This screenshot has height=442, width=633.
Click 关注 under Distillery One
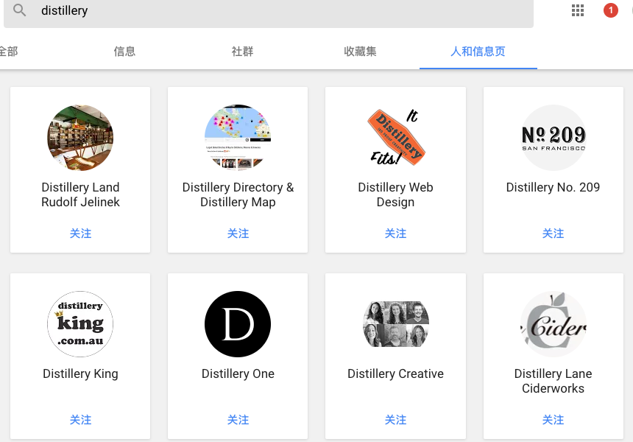tap(238, 419)
